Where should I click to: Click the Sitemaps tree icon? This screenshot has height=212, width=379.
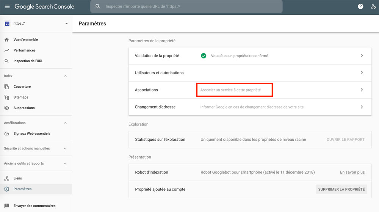tap(7, 97)
